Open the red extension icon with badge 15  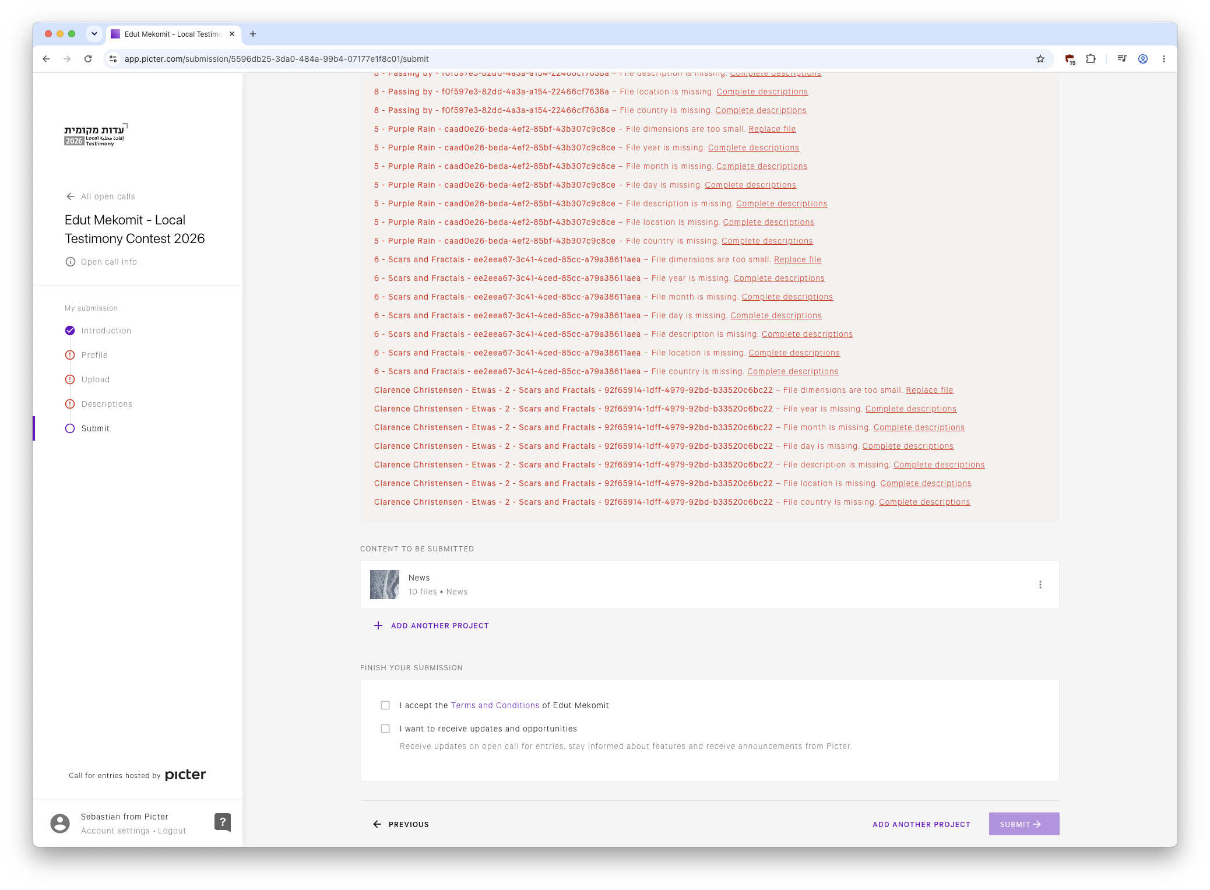pyautogui.click(x=1070, y=59)
